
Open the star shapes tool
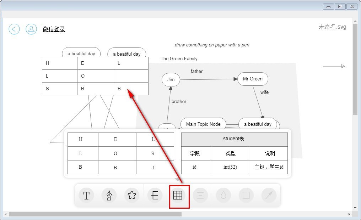[132, 195]
